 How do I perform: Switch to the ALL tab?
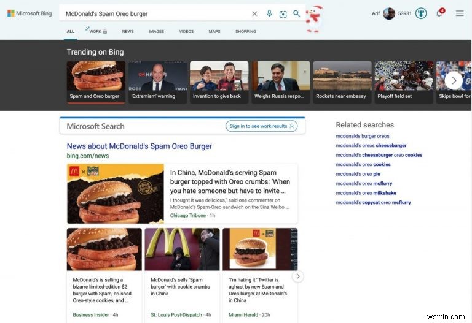point(71,31)
